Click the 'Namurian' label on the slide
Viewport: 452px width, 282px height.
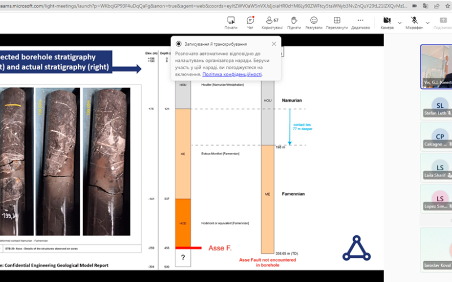click(x=292, y=100)
